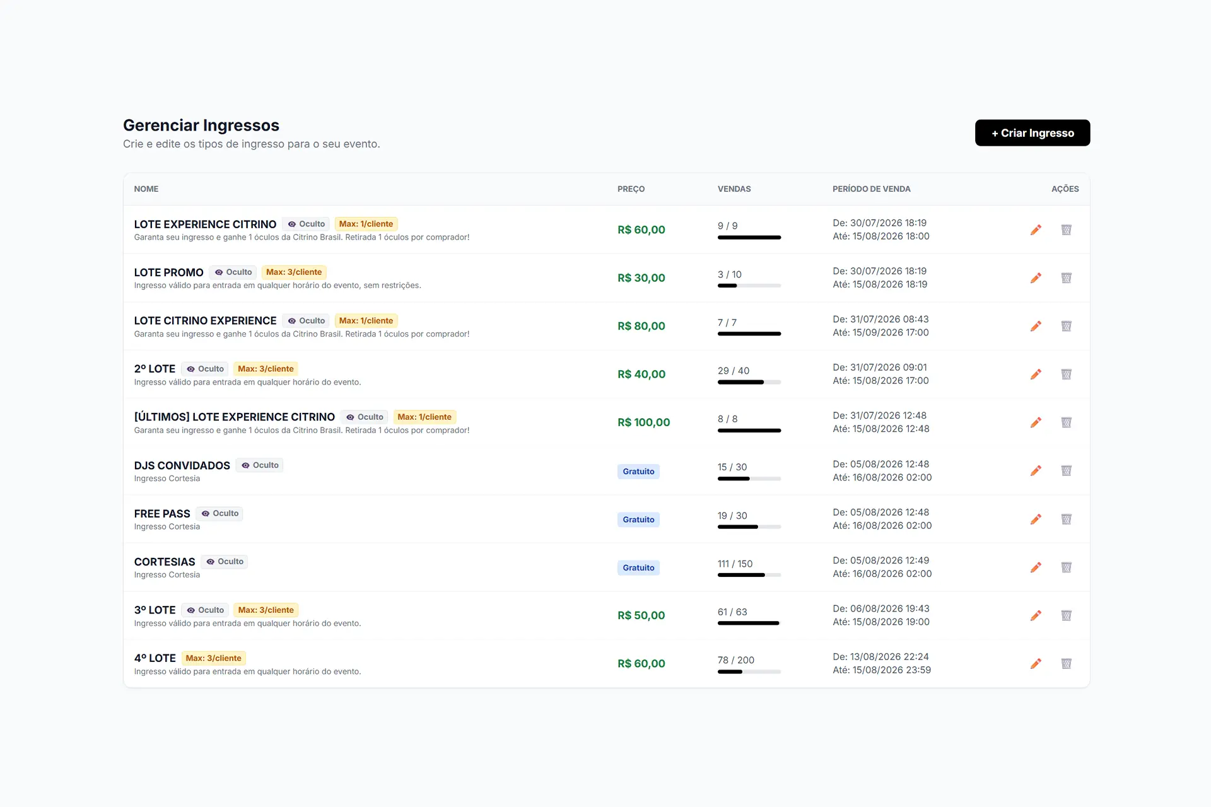
Task: Delete the LOTE EXPERIENCE CITRINO ticket via trash icon
Action: (1066, 229)
